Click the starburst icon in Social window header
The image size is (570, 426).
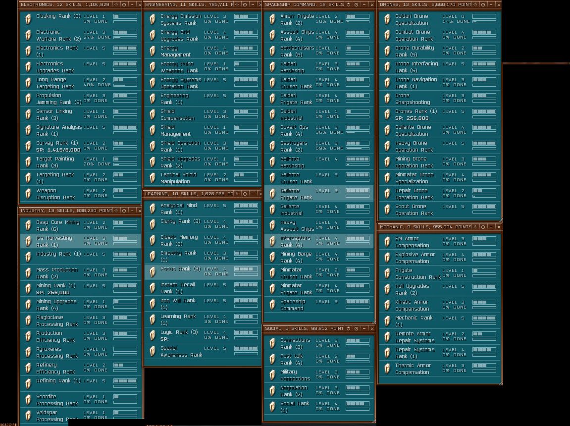point(348,328)
